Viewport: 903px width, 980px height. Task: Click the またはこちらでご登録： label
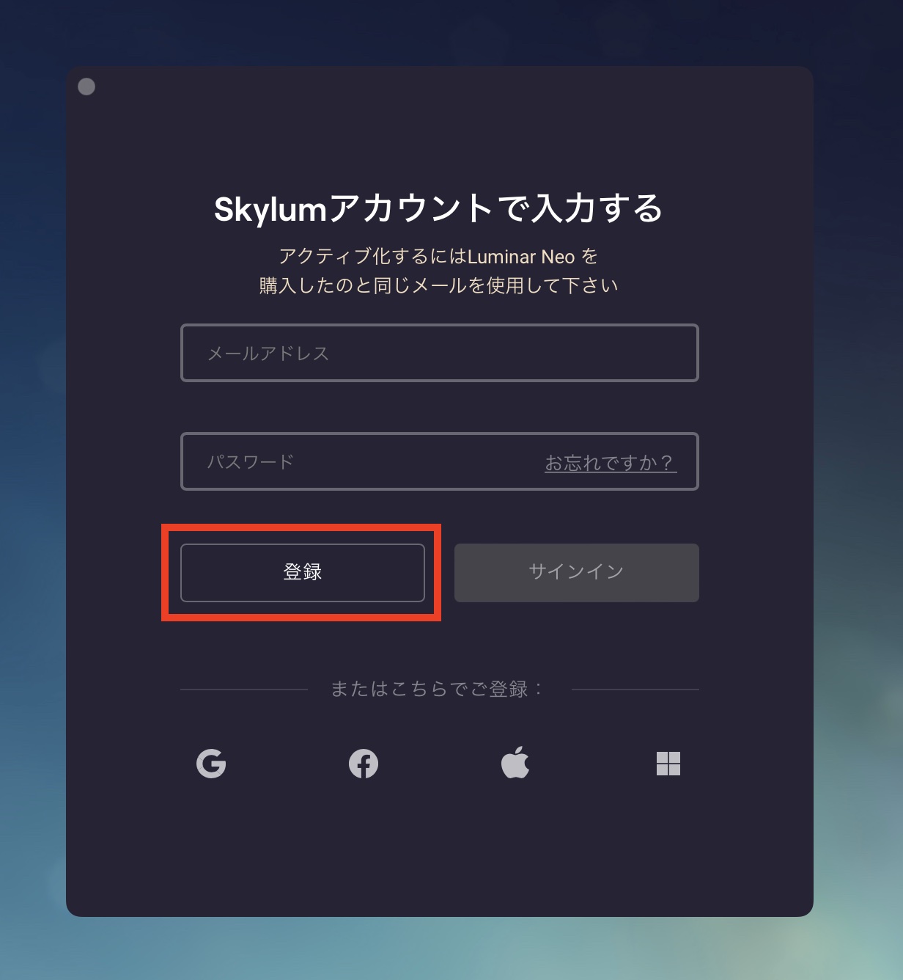point(438,689)
